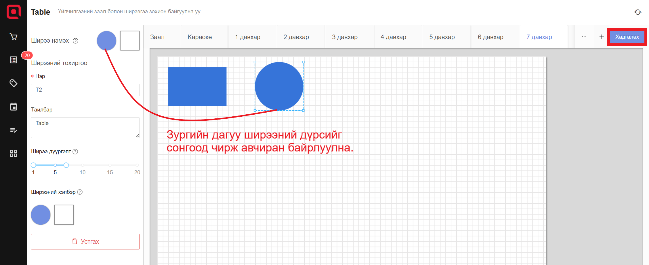
Task: Click the refresh sync icon
Action: pos(638,12)
